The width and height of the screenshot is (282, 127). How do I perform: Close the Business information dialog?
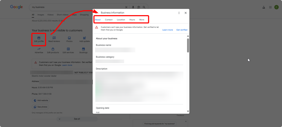click(x=186, y=13)
